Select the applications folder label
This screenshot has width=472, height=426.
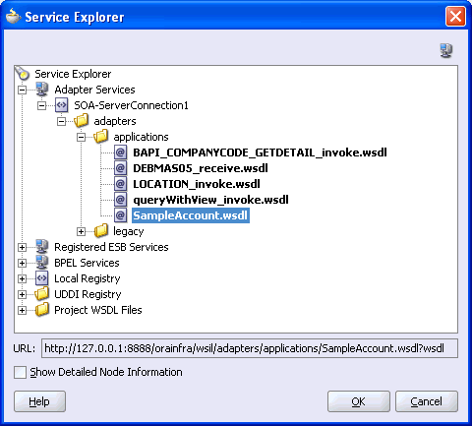tap(141, 137)
